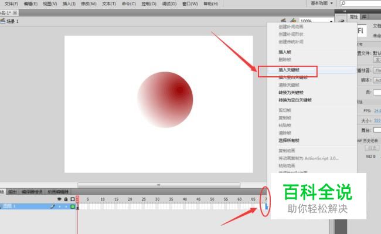Open the 播放器 player dropdown

point(377,70)
